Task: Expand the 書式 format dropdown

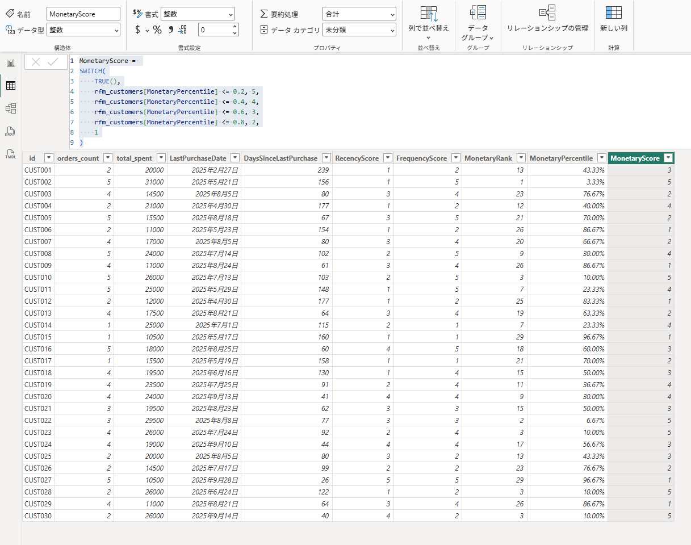Action: coord(197,14)
